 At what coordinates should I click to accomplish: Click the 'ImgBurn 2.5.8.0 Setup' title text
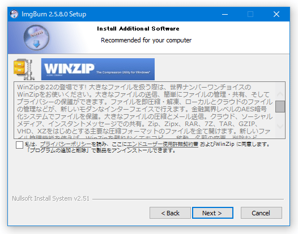tap(54, 14)
